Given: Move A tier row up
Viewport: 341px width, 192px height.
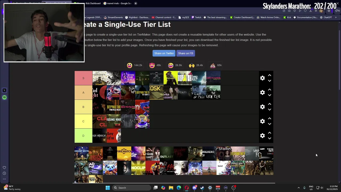Looking at the screenshot, I should [x=270, y=90].
